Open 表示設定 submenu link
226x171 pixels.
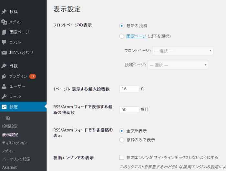coord(10,135)
